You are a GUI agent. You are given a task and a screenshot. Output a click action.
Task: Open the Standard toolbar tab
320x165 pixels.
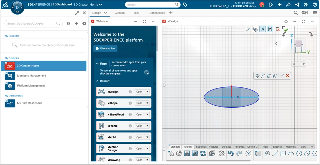coord(175,147)
